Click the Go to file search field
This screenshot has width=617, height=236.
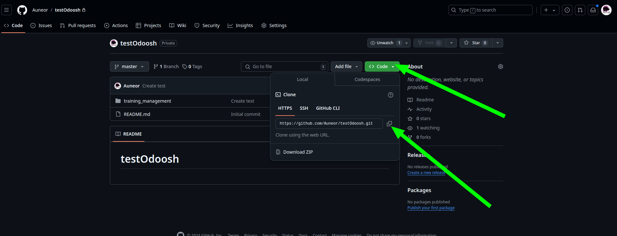tap(285, 67)
